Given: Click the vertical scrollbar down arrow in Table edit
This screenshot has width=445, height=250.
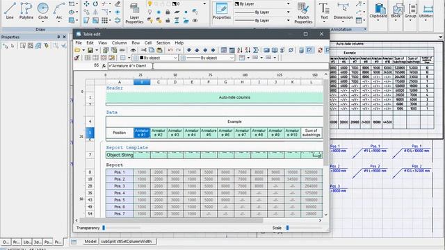Looking at the screenshot, I should pyautogui.click(x=326, y=215).
